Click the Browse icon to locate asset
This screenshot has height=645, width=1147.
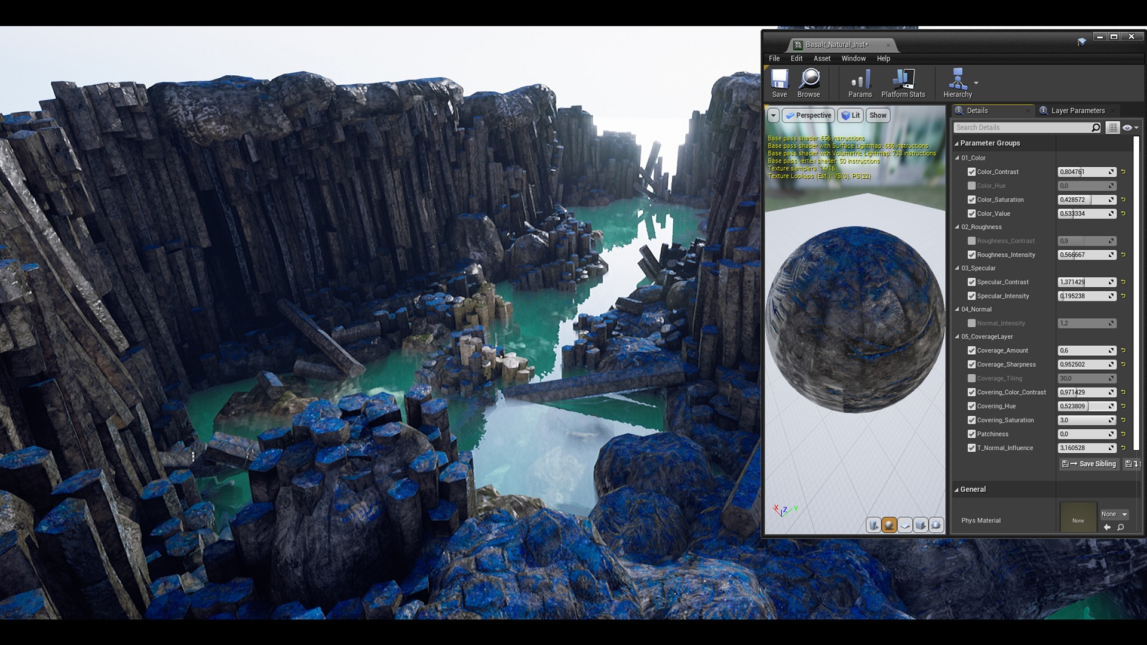click(x=809, y=83)
